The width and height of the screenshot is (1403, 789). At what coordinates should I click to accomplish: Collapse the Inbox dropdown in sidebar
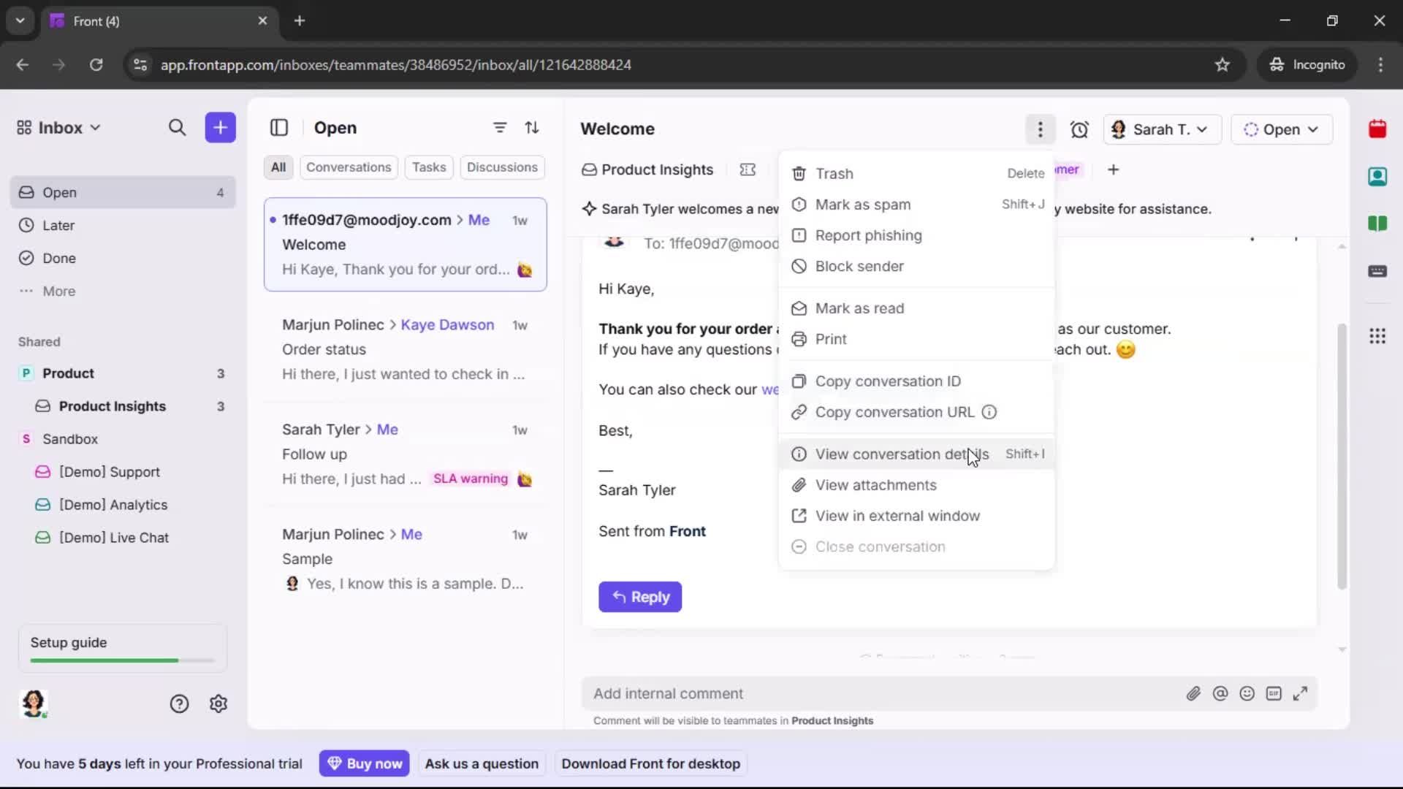click(x=96, y=127)
